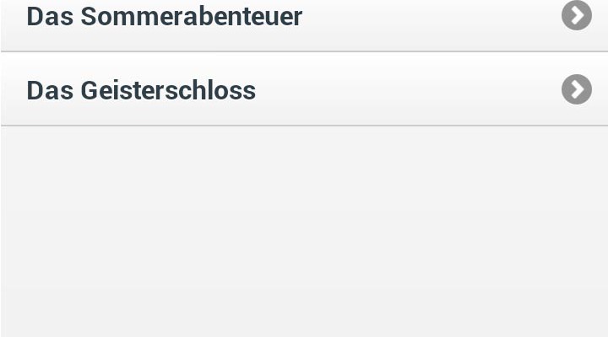Click the word Sommerabenteuer
The image size is (608, 337).
(x=192, y=17)
